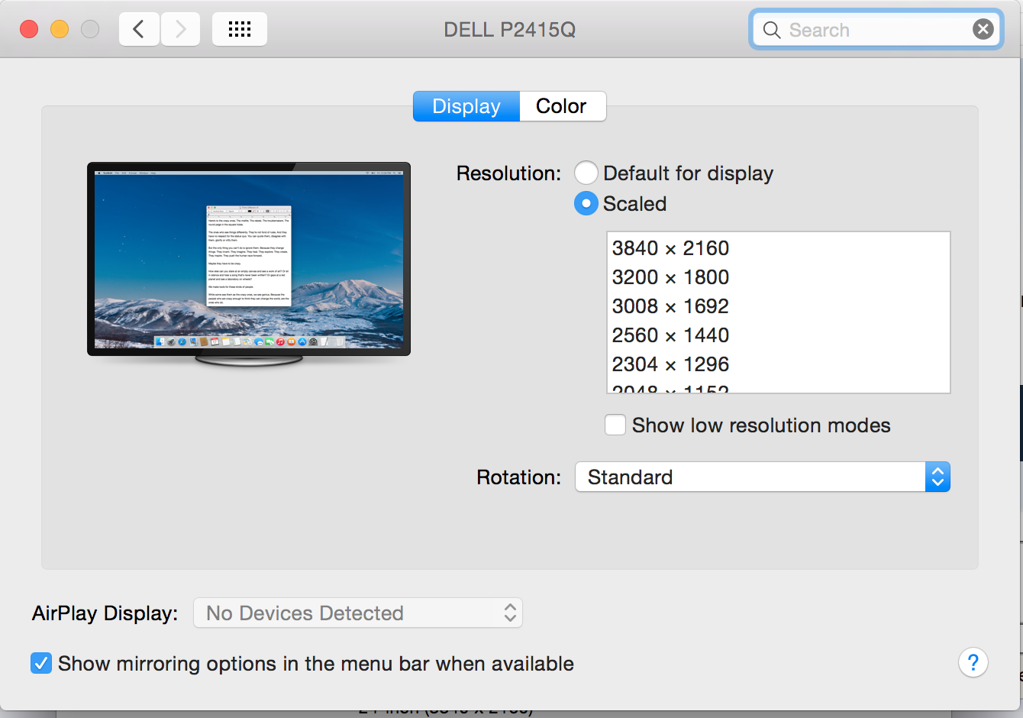Open the AirPlay Display dropdown
The height and width of the screenshot is (718, 1023).
[358, 613]
